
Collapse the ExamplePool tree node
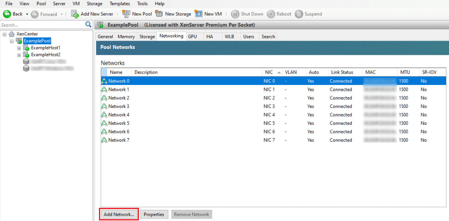(x=12, y=41)
